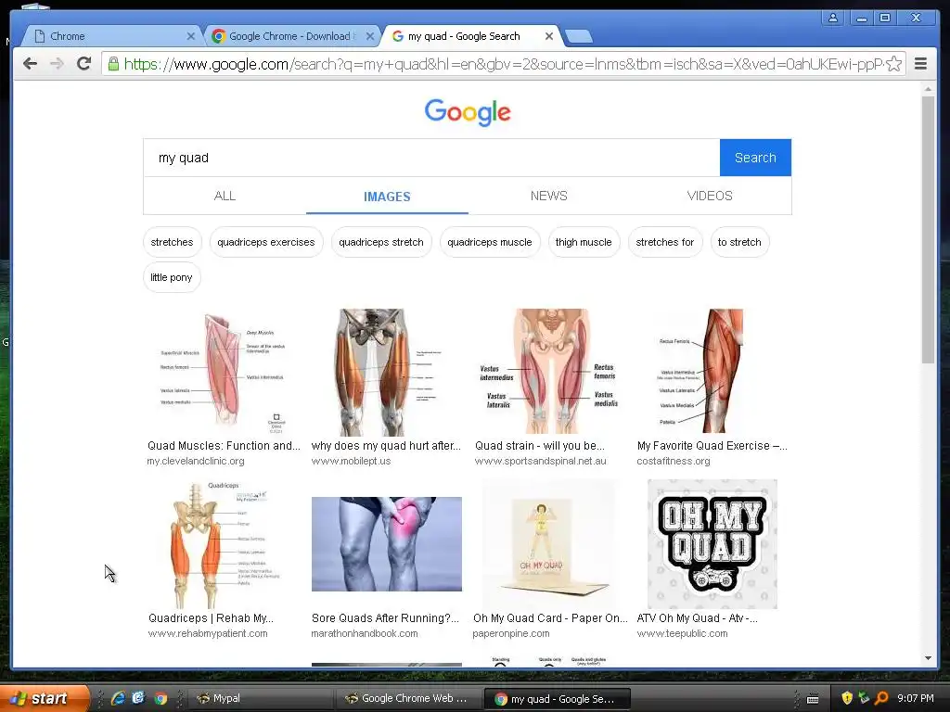The height and width of the screenshot is (712, 950).
Task: Open 'Quad Muscles: Function and...' image thumbnail
Action: tap(223, 373)
